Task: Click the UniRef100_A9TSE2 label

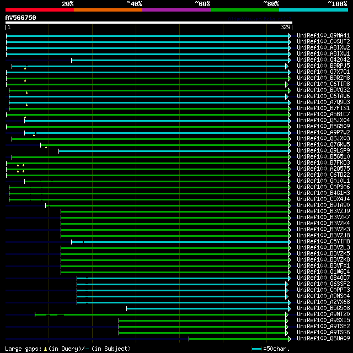Action: pos(323,326)
